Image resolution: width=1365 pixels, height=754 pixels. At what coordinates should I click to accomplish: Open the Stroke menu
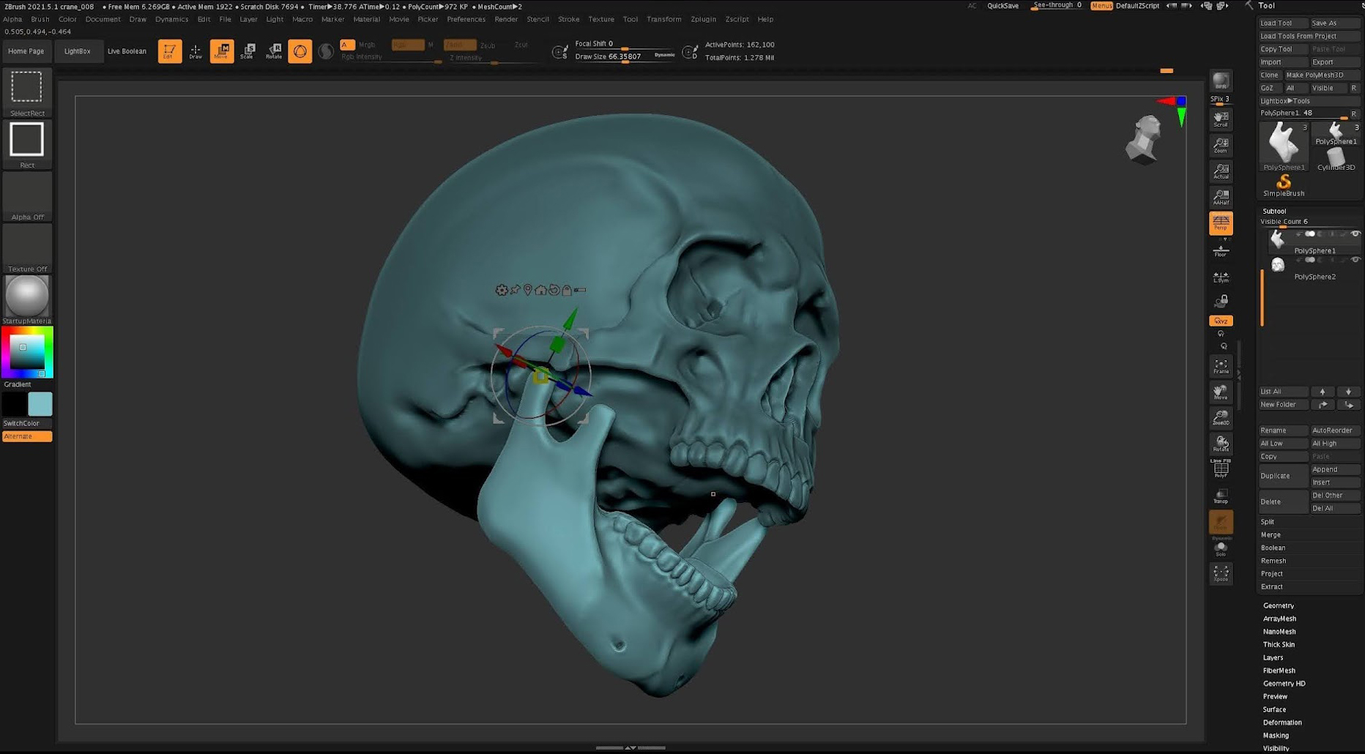click(568, 19)
